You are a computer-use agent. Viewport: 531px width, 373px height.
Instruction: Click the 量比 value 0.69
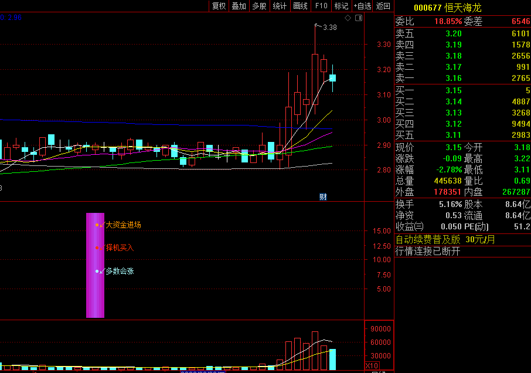tap(522, 181)
